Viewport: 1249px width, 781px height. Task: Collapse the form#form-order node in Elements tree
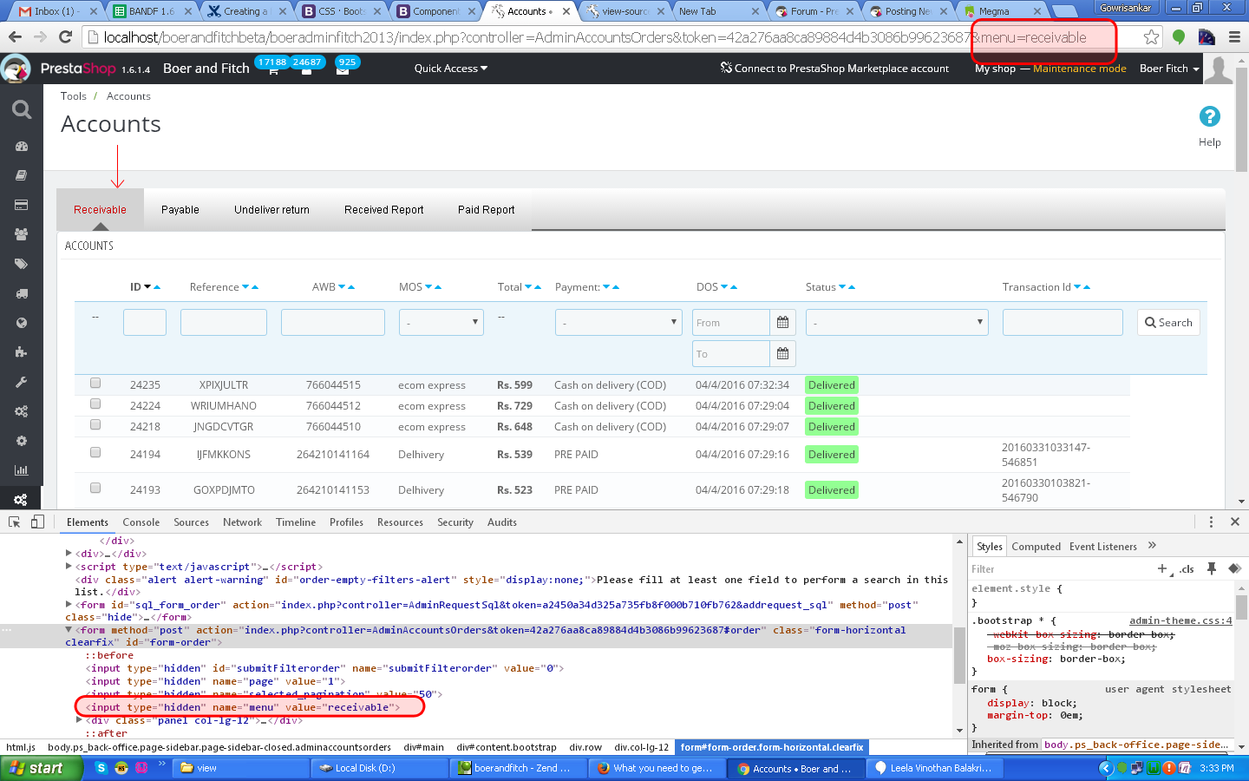tap(69, 630)
